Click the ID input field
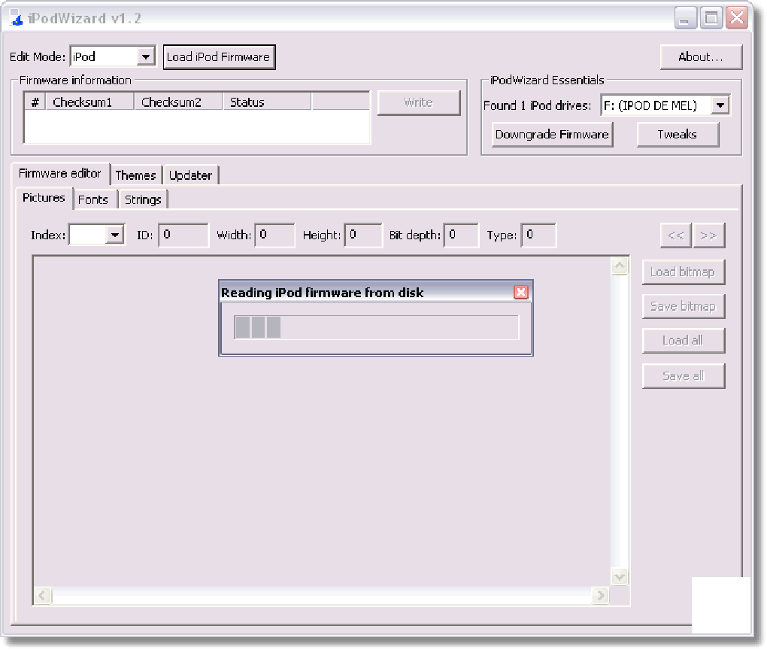 [183, 235]
